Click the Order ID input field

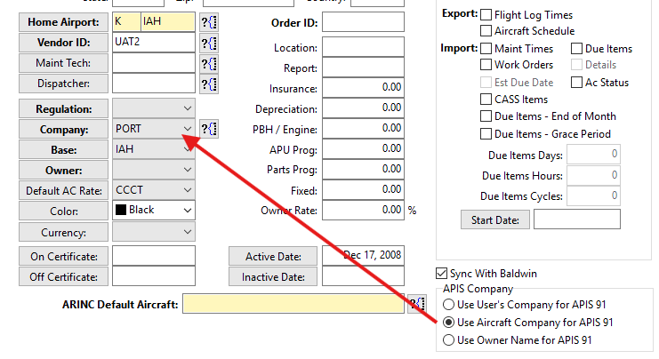tap(362, 22)
